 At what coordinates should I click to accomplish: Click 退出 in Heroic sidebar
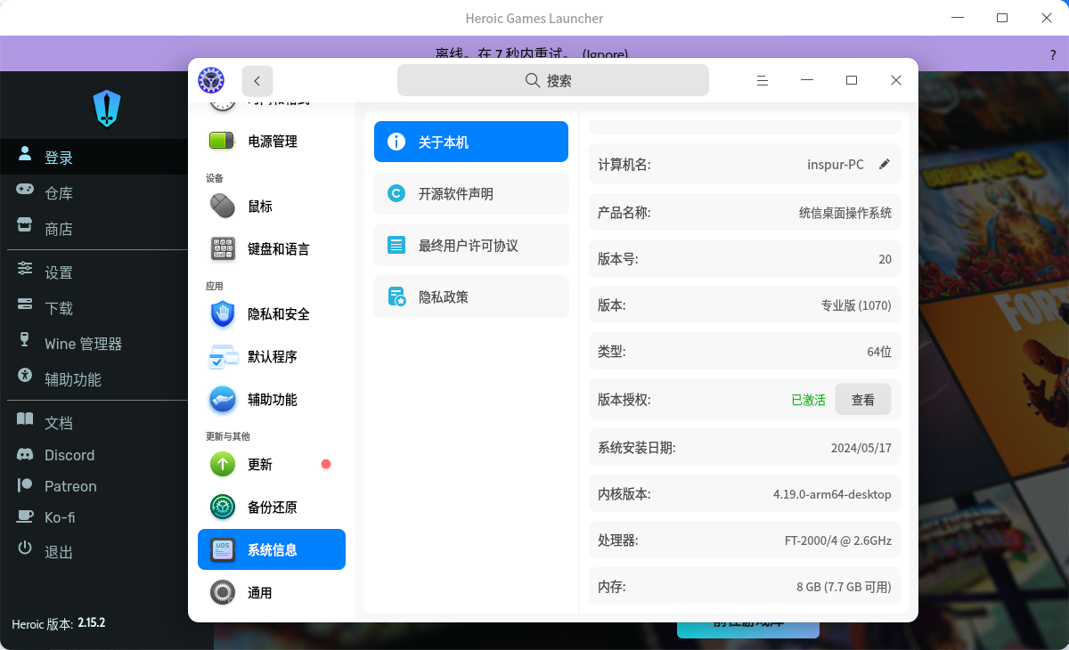(x=59, y=552)
